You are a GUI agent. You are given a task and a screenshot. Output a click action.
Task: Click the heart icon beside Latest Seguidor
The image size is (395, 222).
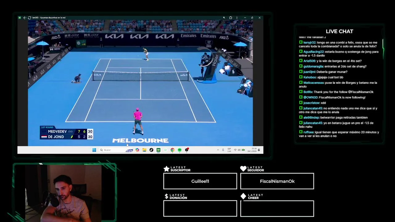click(x=243, y=169)
